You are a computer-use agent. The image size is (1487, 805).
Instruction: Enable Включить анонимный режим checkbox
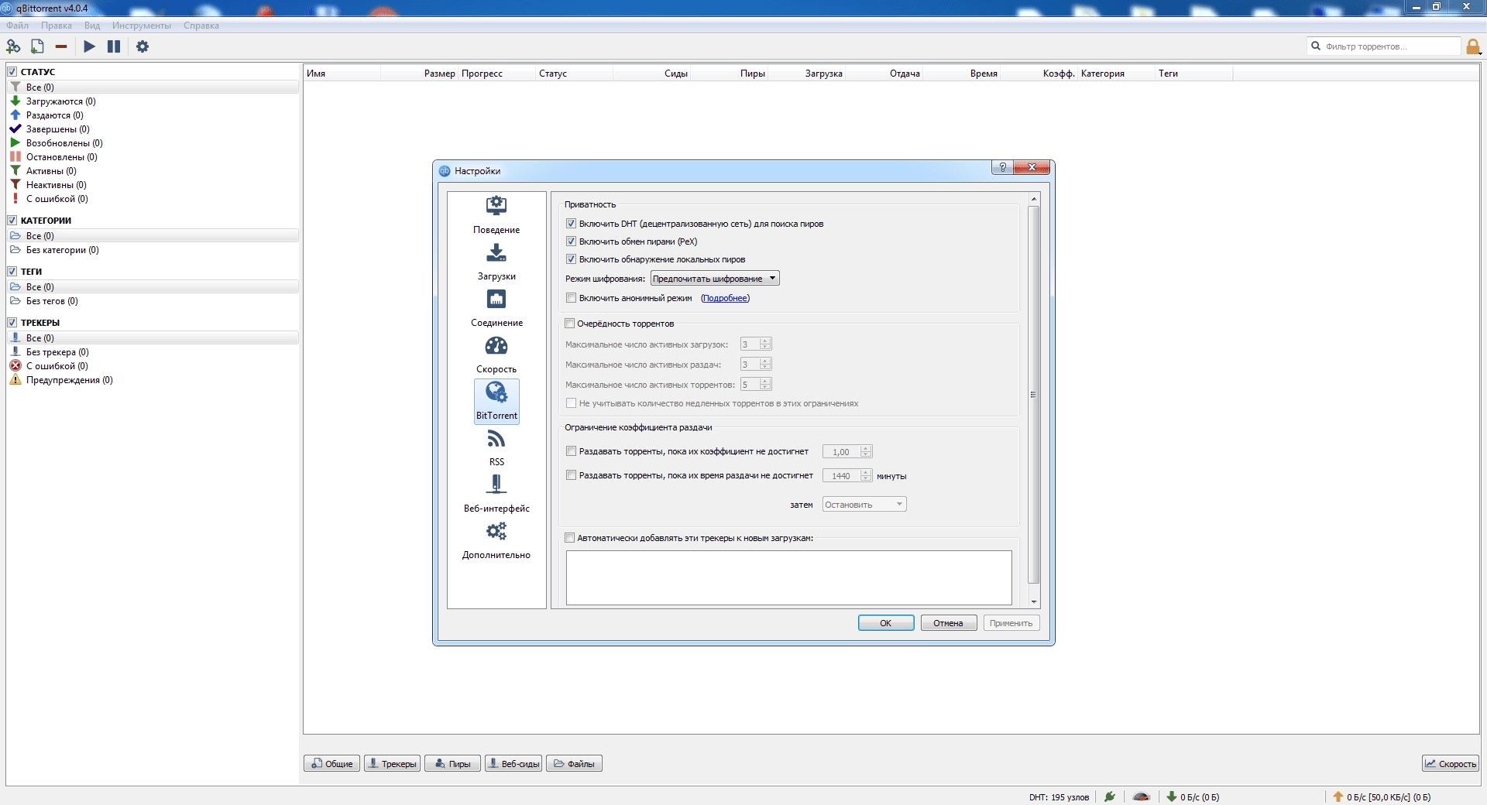coord(571,298)
